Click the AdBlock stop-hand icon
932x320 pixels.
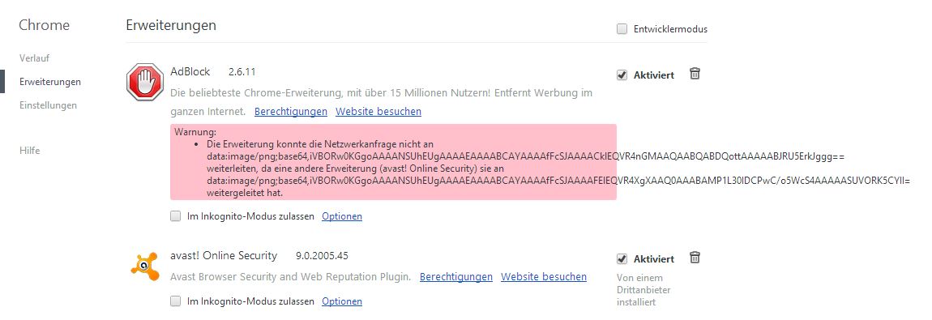[145, 82]
